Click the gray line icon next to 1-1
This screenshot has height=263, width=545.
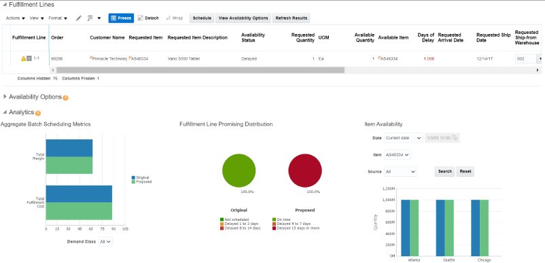[29, 58]
